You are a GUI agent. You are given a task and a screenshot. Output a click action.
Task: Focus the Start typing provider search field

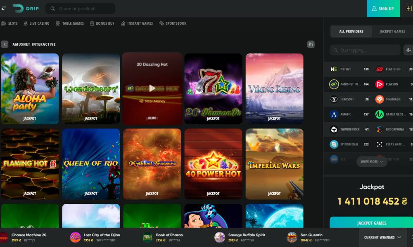coord(366,50)
